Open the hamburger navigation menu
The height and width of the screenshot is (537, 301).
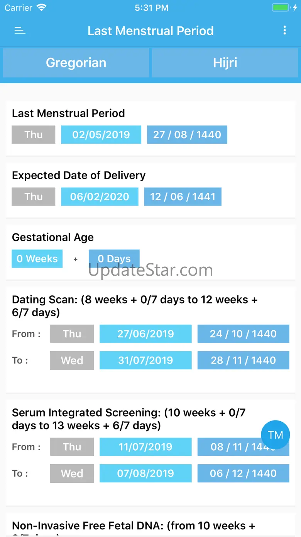click(x=20, y=31)
